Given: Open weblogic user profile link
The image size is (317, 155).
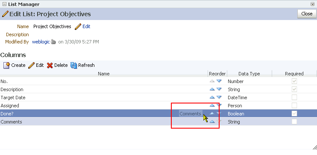Looking at the screenshot, I should click(x=41, y=42).
